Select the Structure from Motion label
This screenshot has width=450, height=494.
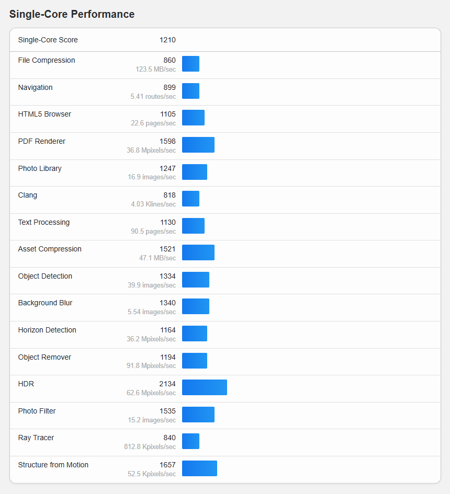click(x=53, y=465)
